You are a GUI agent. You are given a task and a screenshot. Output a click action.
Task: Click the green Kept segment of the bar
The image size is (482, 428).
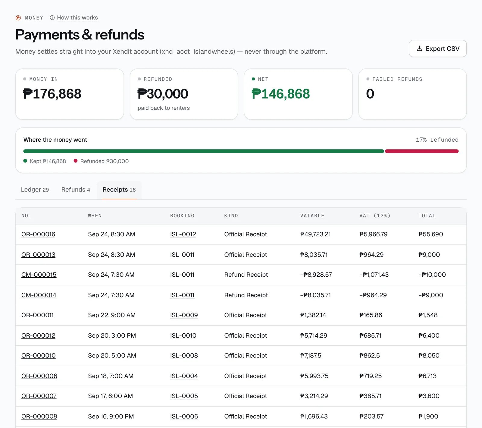[x=204, y=151]
